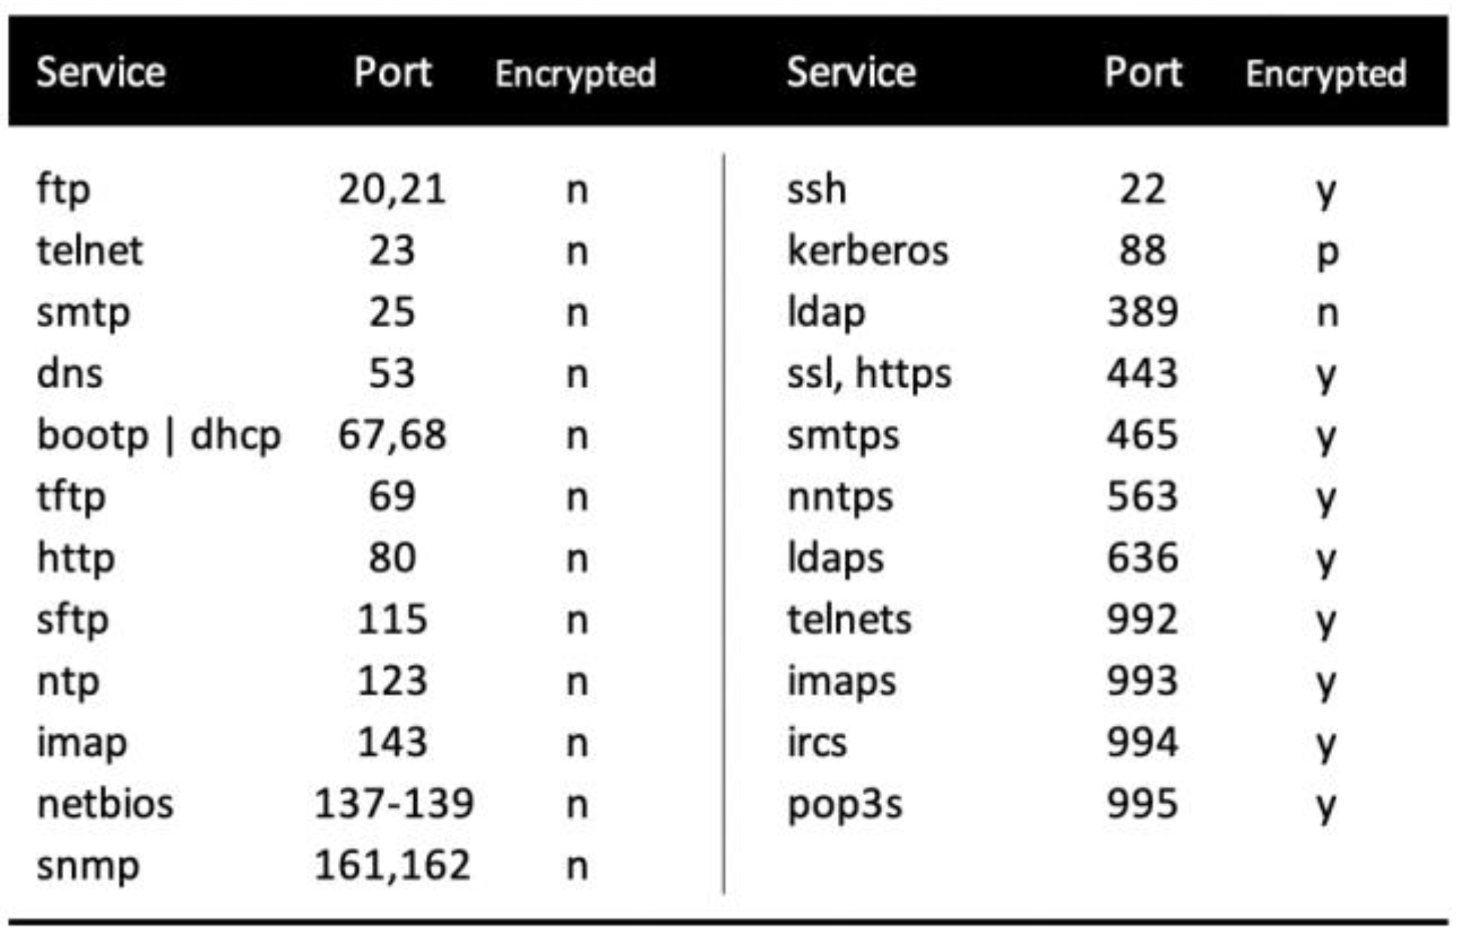Select telnets port 992
The width and height of the screenshot is (1467, 944).
coord(1142,620)
